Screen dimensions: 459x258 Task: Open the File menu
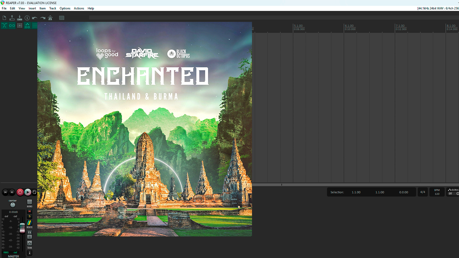[4, 8]
